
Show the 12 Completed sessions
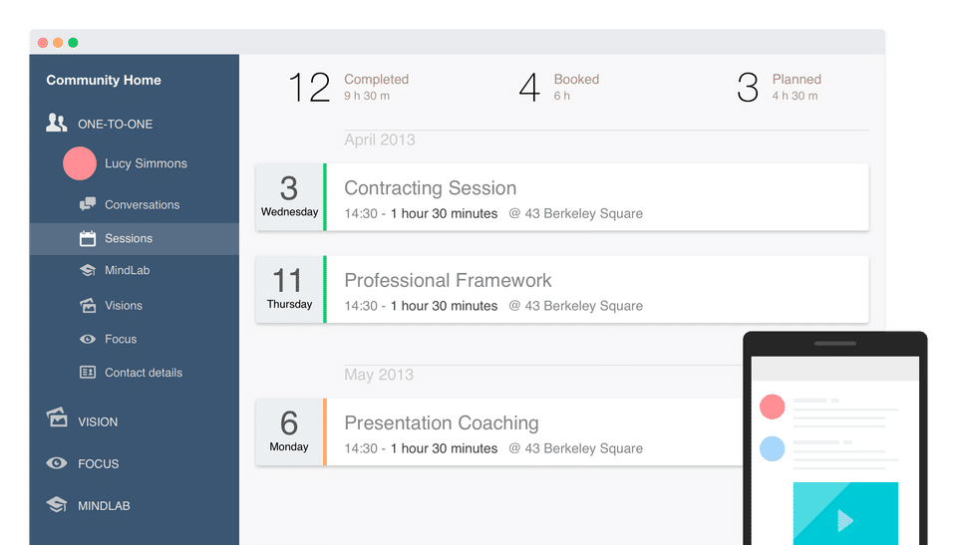point(349,88)
